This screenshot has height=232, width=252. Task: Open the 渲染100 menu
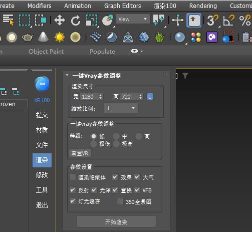pos(165,6)
